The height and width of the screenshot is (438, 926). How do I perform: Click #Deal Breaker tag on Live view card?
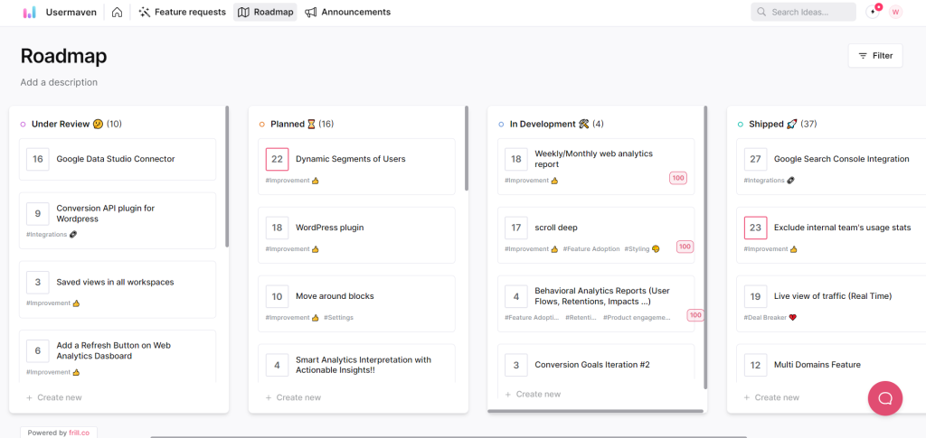pos(770,318)
